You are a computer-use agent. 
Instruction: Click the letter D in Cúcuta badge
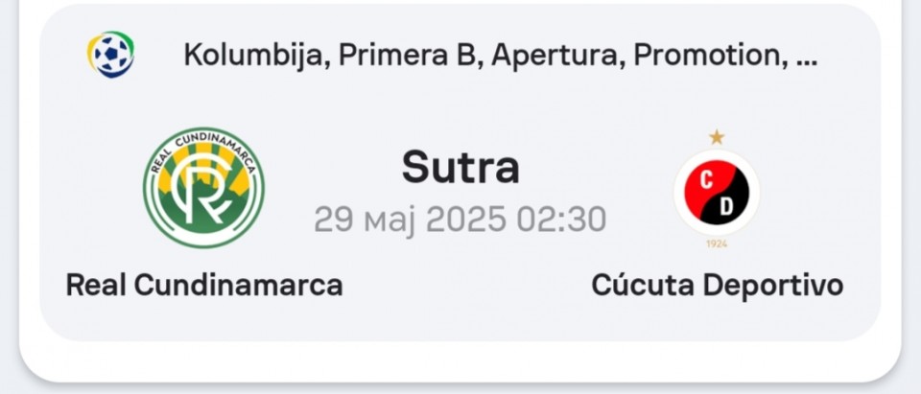(726, 207)
